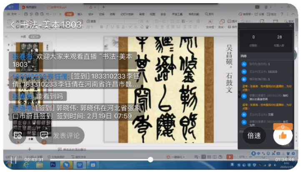Screen dimensions: 301x172
Task: Switch to normal view icon in status bar
Action: tap(203, 157)
